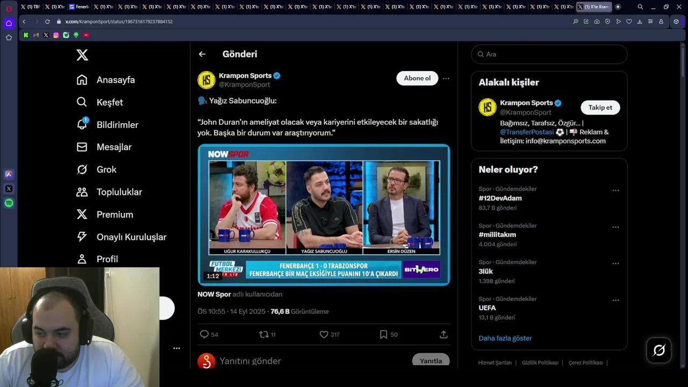Screen dimensions: 688x387
Task: Open Mesajlar
Action: 104,147
